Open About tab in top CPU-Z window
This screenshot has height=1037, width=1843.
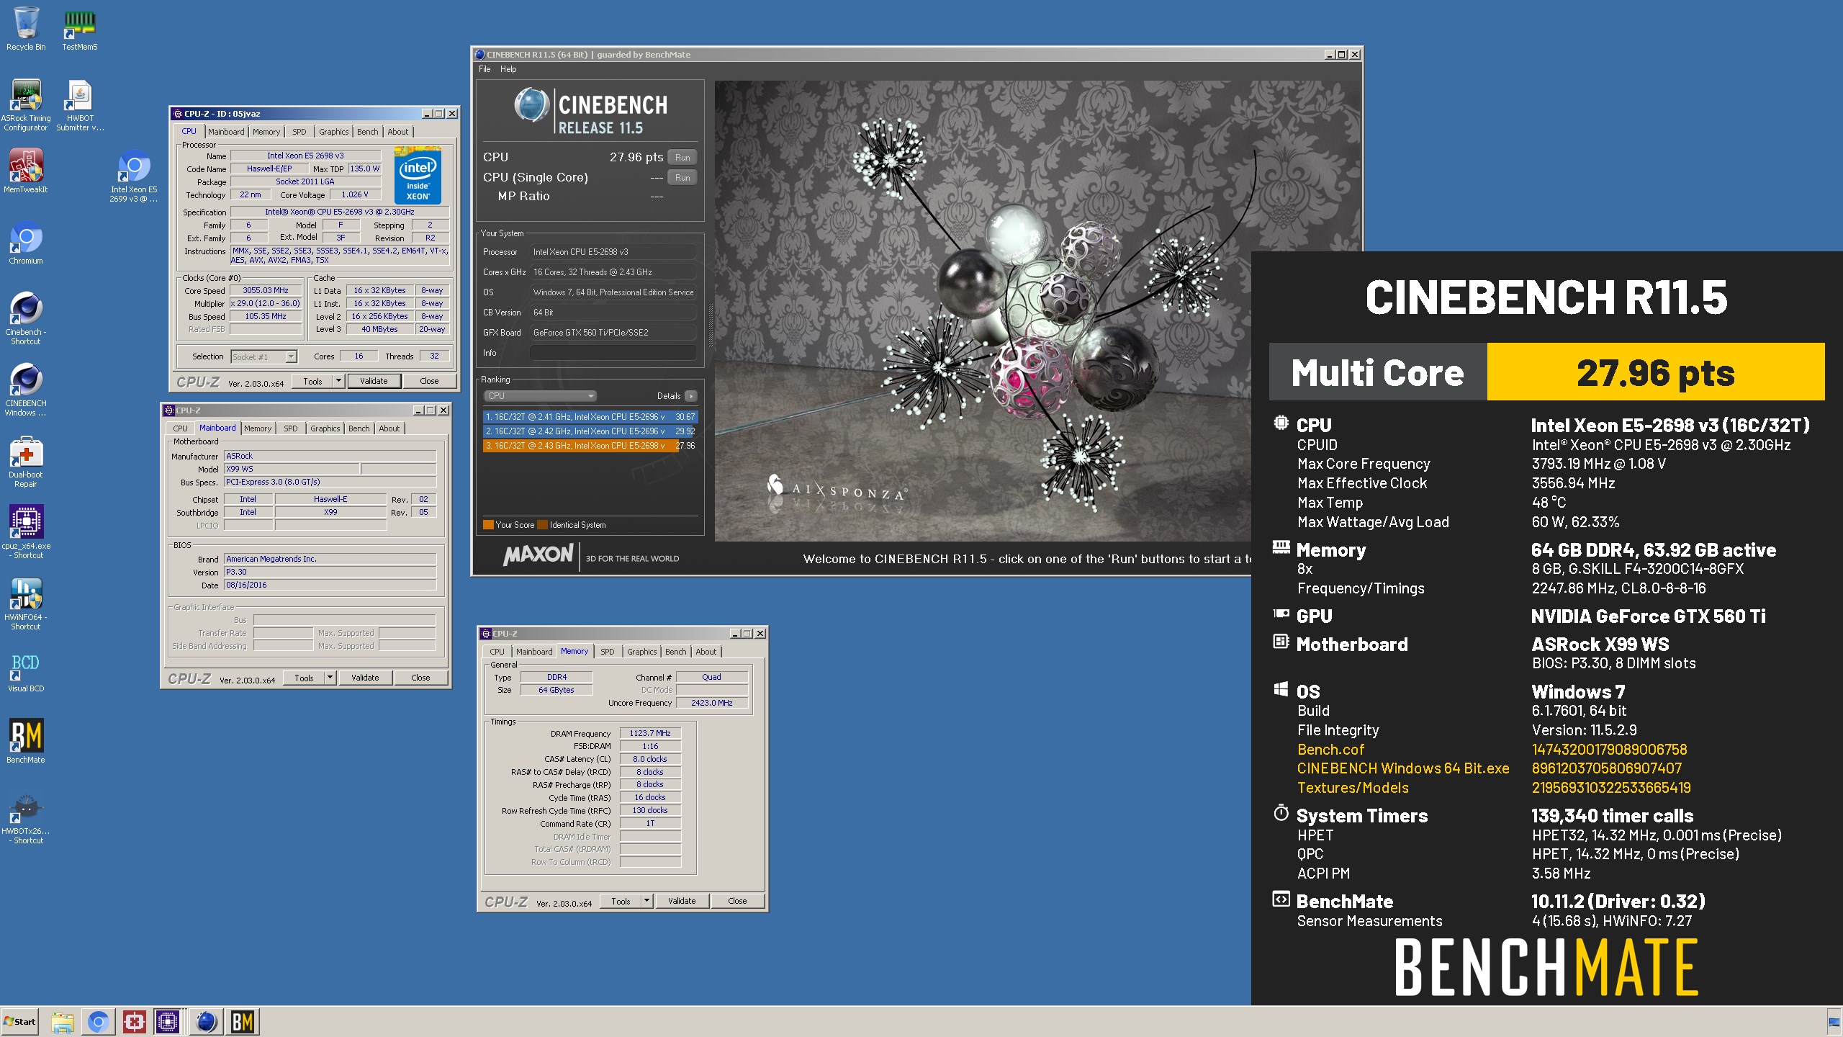(x=398, y=132)
